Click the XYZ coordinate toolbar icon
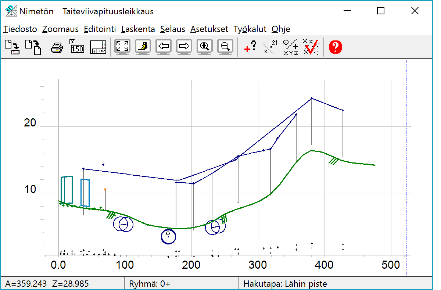 coord(291,47)
